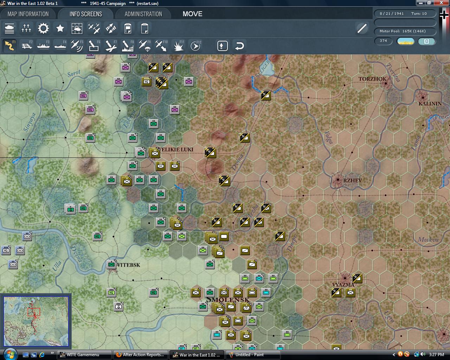Open the production gear icon
Screen dimensions: 450x360
point(43,28)
